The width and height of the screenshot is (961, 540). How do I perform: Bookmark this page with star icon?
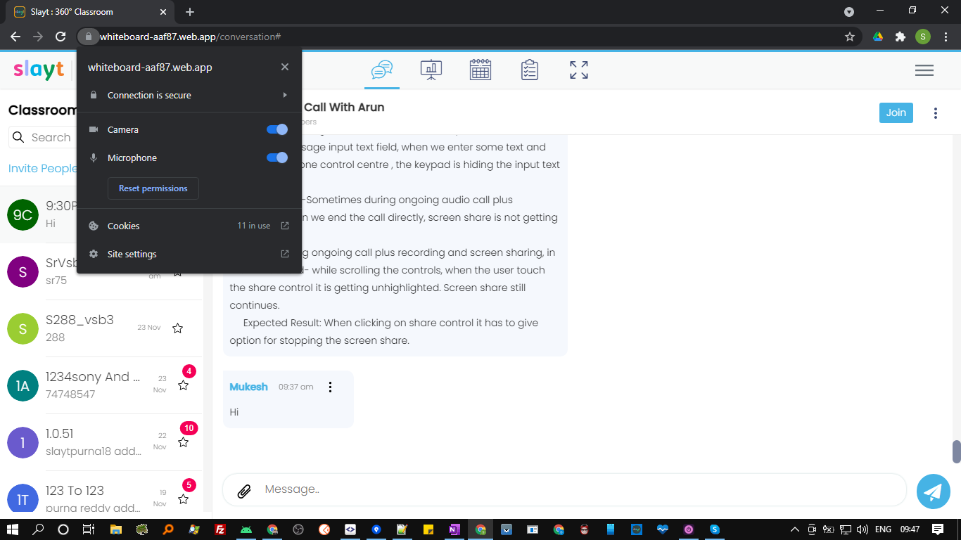pos(850,37)
